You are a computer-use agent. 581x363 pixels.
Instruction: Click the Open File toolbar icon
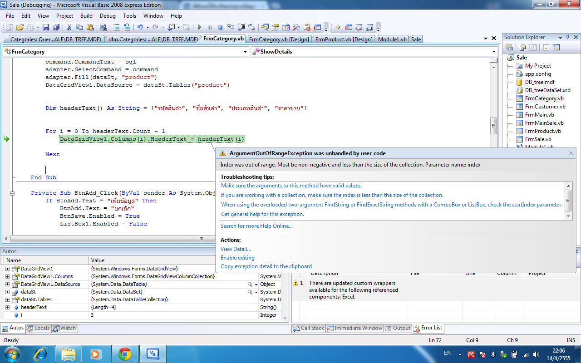point(20,27)
